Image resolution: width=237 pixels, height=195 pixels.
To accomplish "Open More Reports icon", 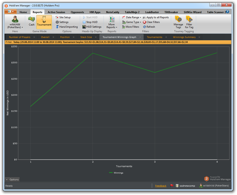I will click(x=112, y=19).
